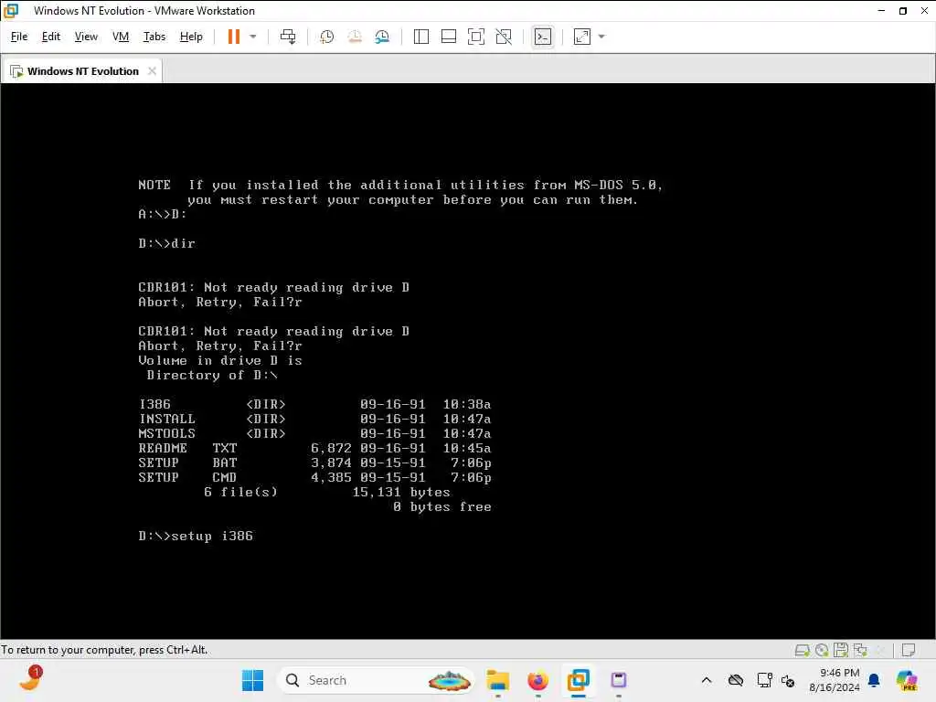Click the 'Directory of D:\' text
The height and width of the screenshot is (702, 936).
(212, 376)
